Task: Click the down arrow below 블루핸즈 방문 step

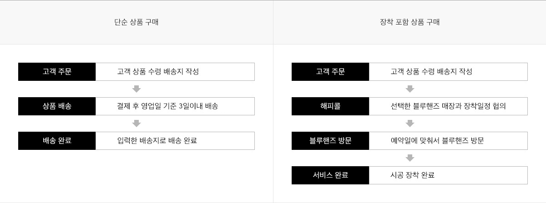Action: 409,158
